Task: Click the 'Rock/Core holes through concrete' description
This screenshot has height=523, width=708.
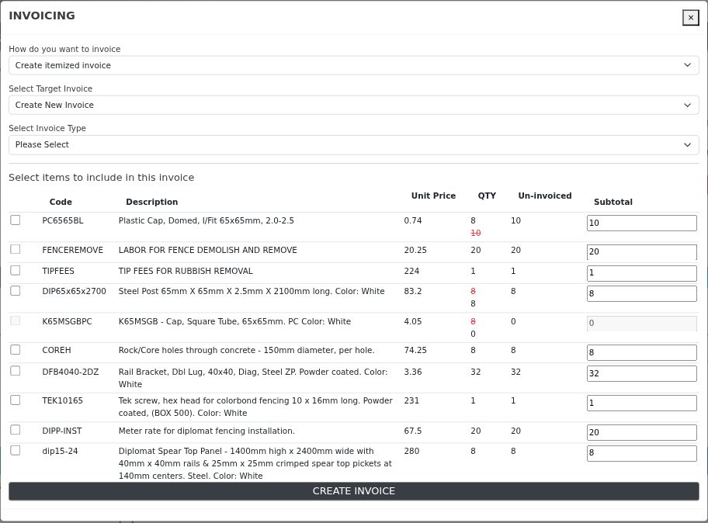Action: coord(246,350)
